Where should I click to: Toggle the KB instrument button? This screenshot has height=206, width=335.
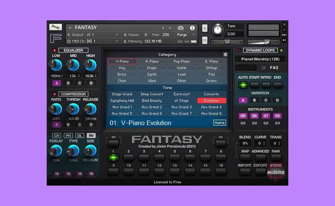pyautogui.click(x=277, y=116)
